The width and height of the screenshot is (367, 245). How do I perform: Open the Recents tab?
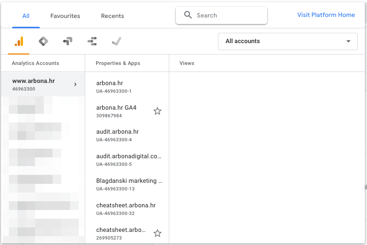point(113,16)
